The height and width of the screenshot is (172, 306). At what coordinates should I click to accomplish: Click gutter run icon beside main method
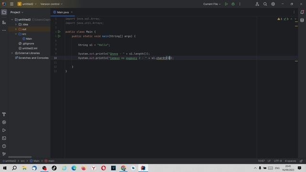point(59,36)
